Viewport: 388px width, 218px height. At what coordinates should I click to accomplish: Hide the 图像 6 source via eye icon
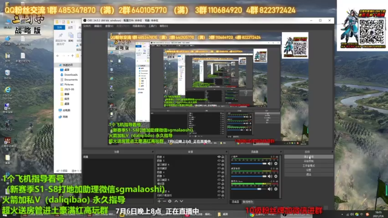[x=219, y=157]
